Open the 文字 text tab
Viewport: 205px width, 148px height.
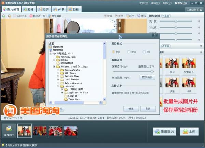tap(43, 9)
